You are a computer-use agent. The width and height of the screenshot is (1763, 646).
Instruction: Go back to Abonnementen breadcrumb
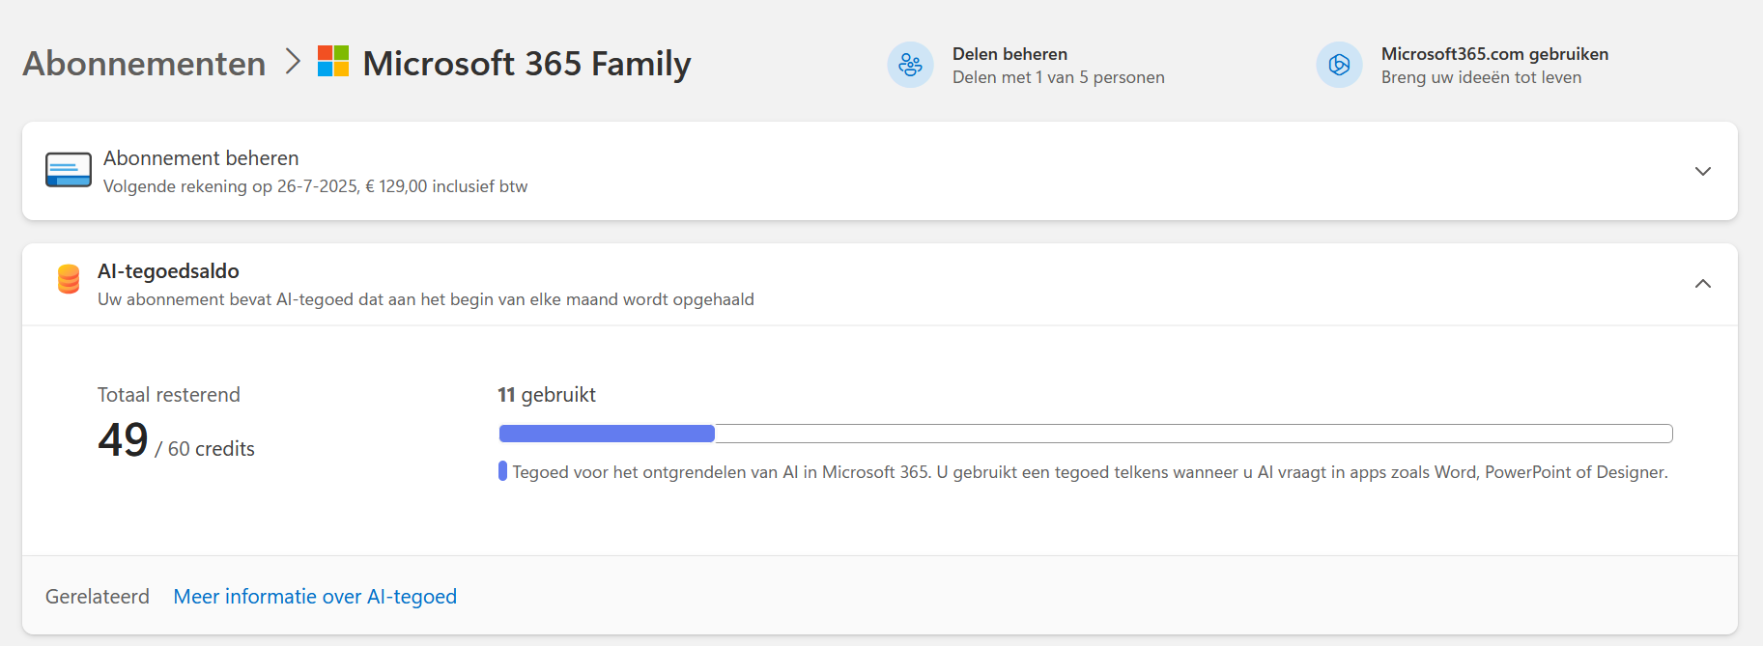144,64
